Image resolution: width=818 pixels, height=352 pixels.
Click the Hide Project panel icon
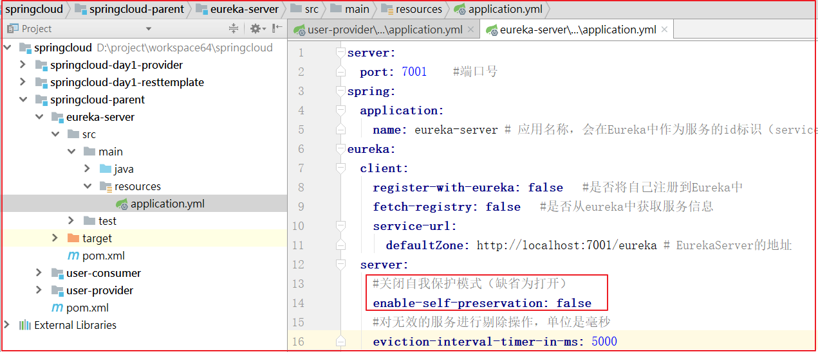277,29
